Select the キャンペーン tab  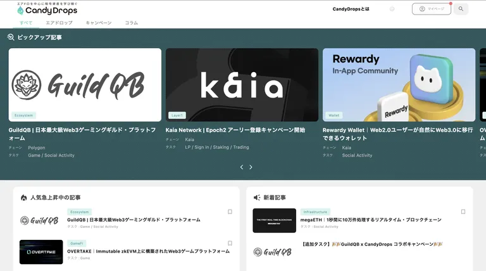99,23
